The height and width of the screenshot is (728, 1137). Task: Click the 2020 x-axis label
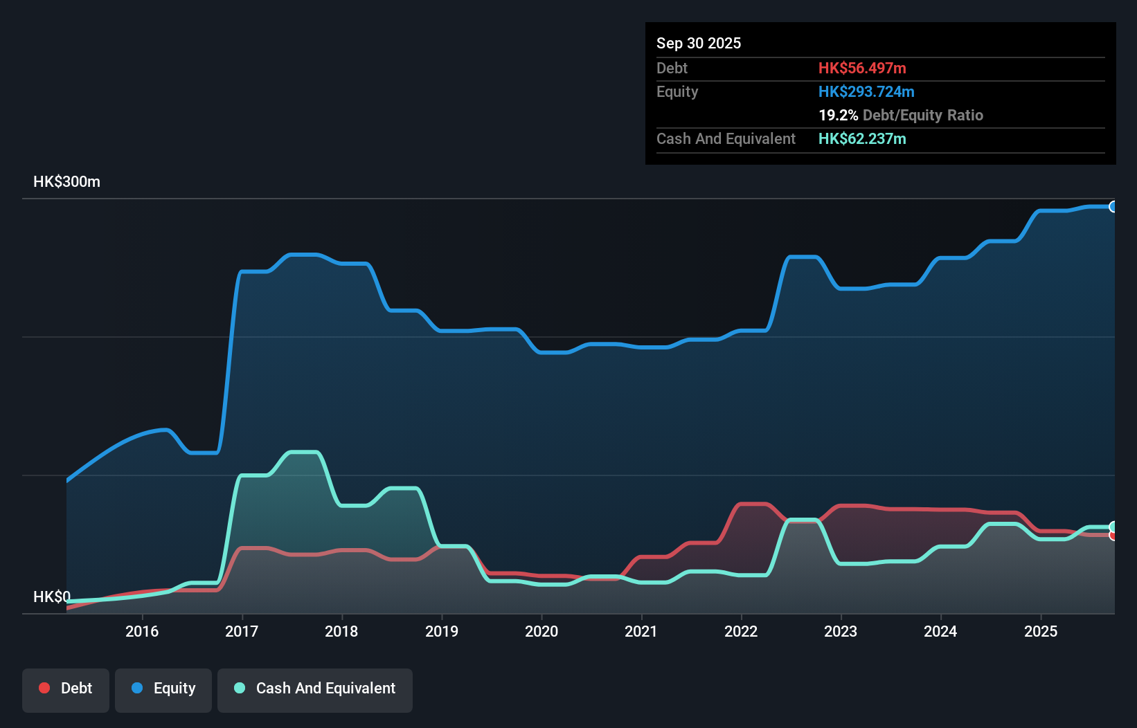pyautogui.click(x=541, y=631)
